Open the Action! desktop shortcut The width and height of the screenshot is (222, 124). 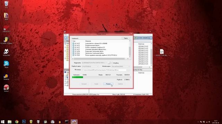(x=6, y=88)
